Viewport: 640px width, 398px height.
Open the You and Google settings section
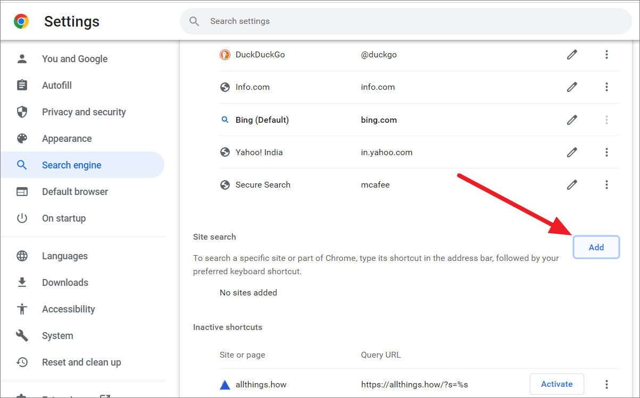[x=82, y=59]
